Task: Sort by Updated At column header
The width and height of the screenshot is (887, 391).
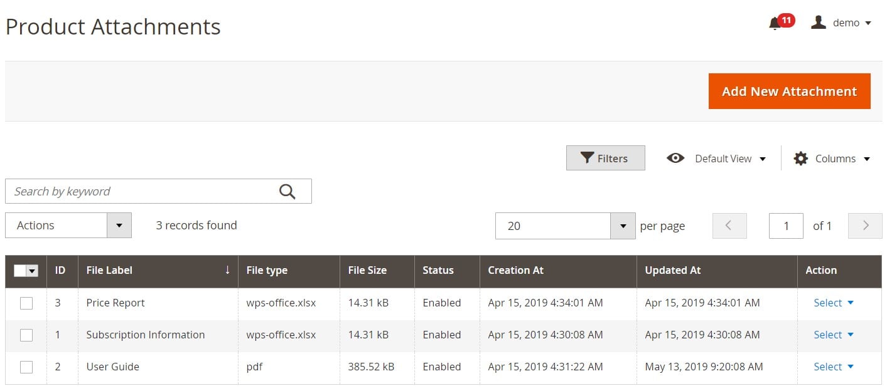Action: pyautogui.click(x=717, y=271)
